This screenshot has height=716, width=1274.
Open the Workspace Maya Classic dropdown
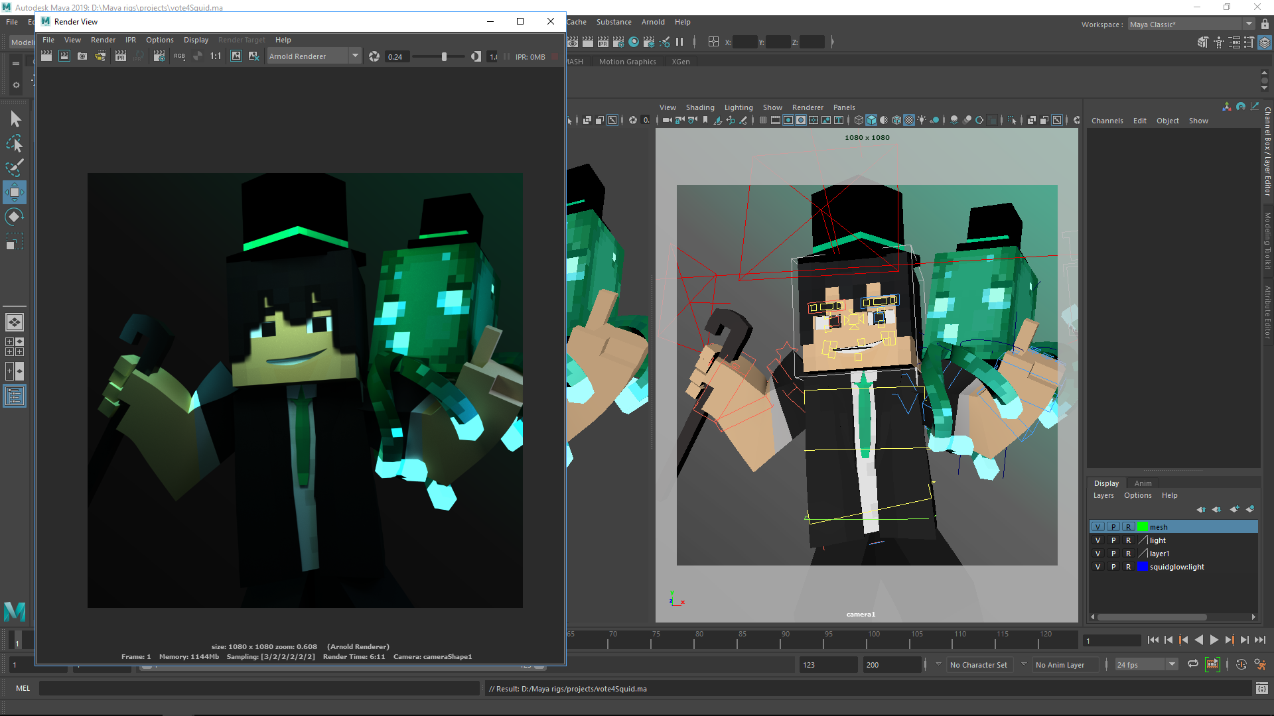[1249, 25]
